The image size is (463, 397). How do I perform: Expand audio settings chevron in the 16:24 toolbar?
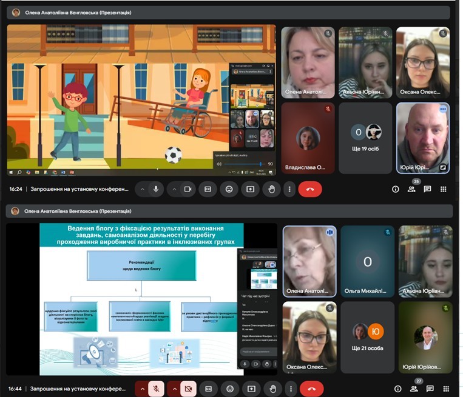[x=143, y=189]
